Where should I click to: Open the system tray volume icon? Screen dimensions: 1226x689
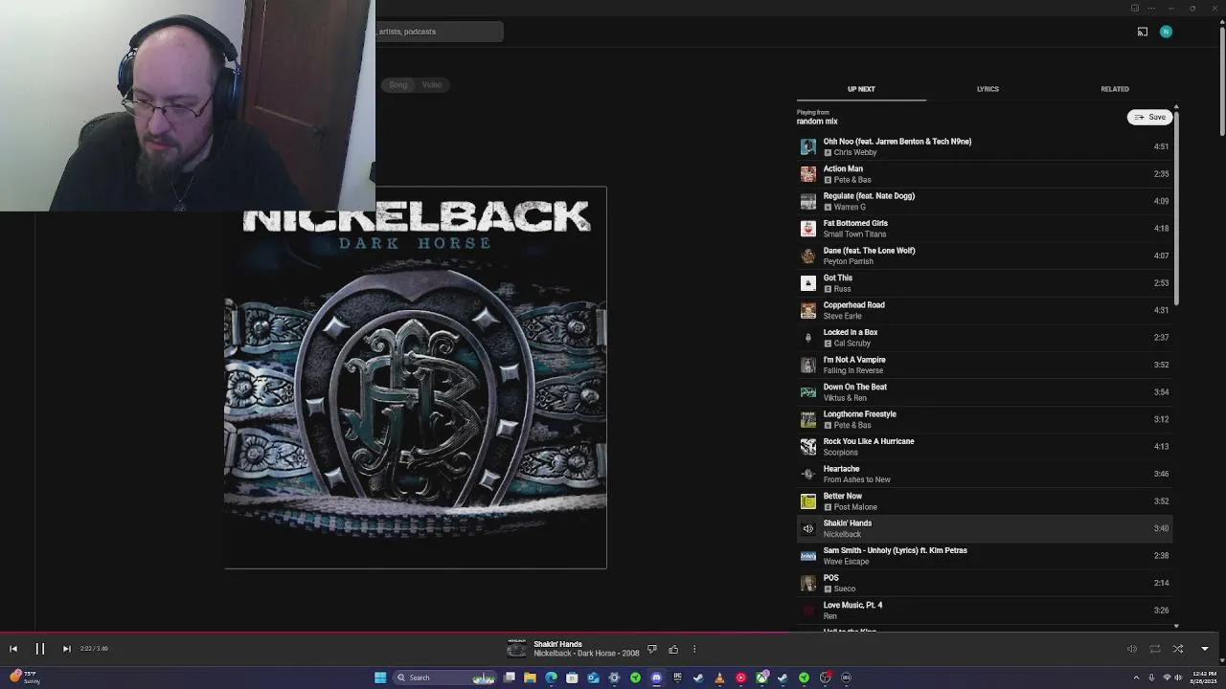1178,678
